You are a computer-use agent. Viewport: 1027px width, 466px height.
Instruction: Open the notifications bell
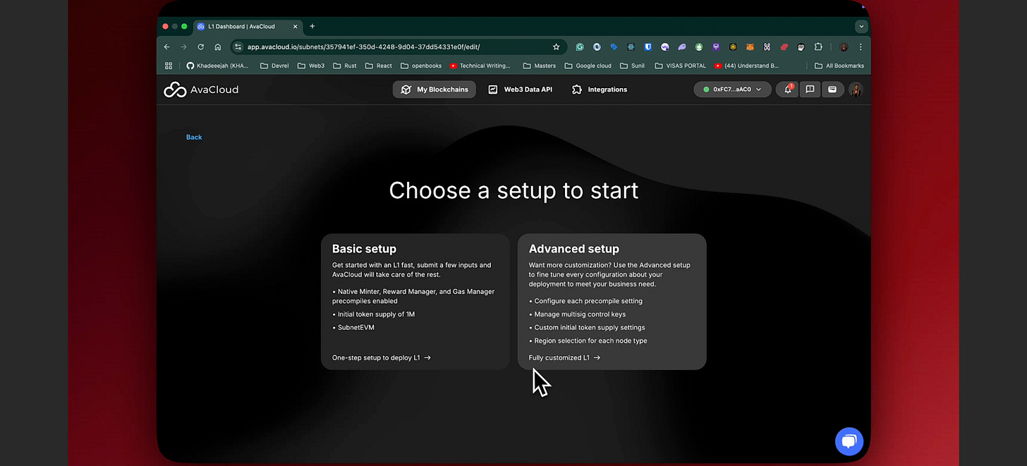click(788, 90)
